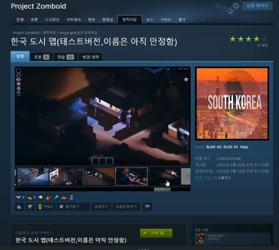Open the 동영상 videos tab
279x250 pixels.
pos(108,20)
